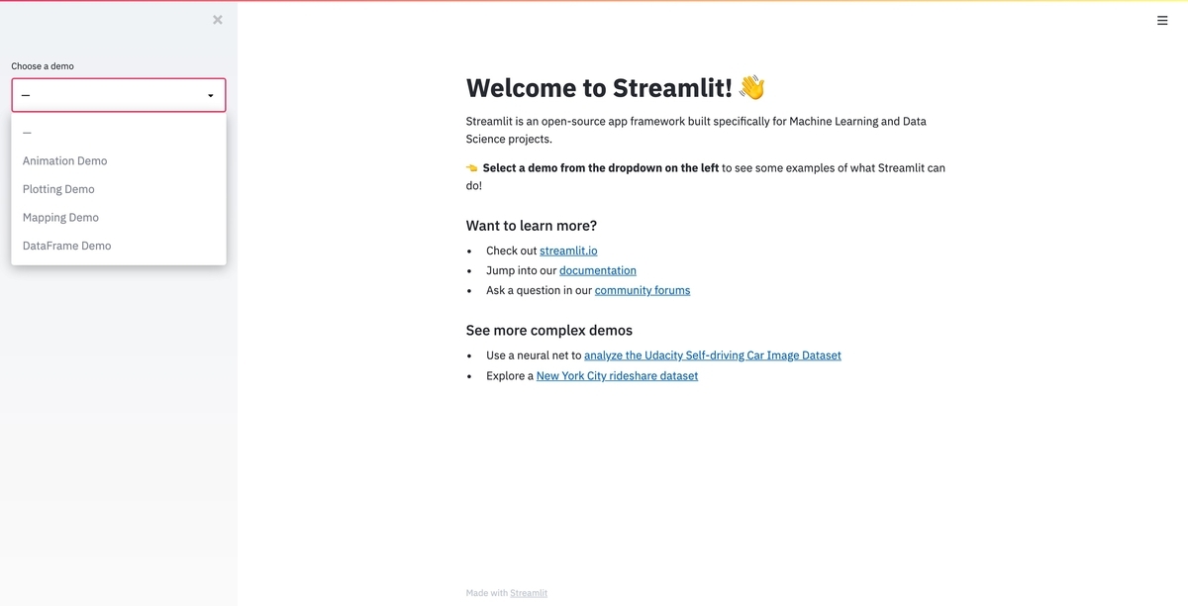Image resolution: width=1188 pixels, height=606 pixels.
Task: Select Animation Demo from the list
Action: [119, 160]
